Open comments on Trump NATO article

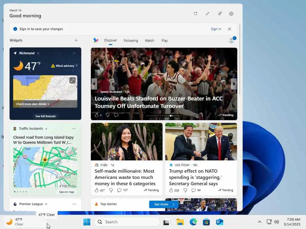194,190
